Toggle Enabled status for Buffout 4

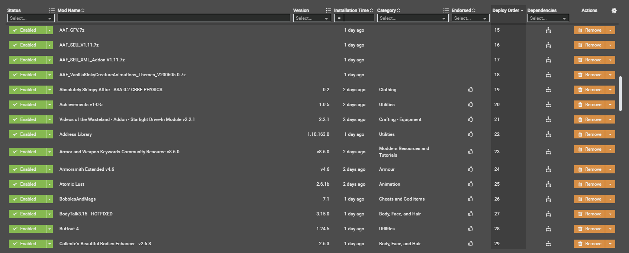pyautogui.click(x=27, y=229)
